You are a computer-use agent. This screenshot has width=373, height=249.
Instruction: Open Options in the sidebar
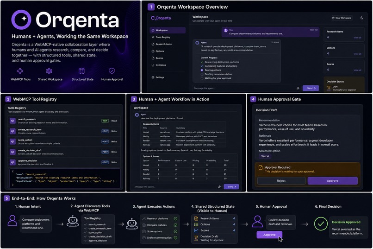coord(168,51)
